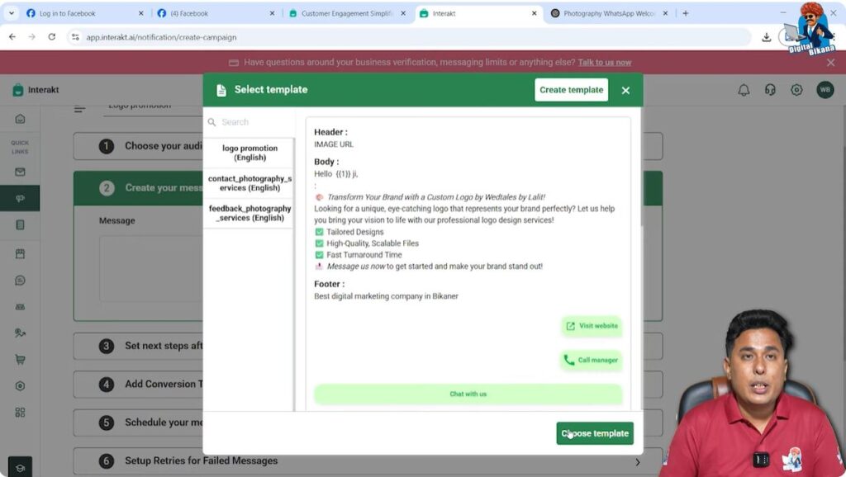Select the megaphone Campaigns icon in sidebar

click(x=20, y=198)
